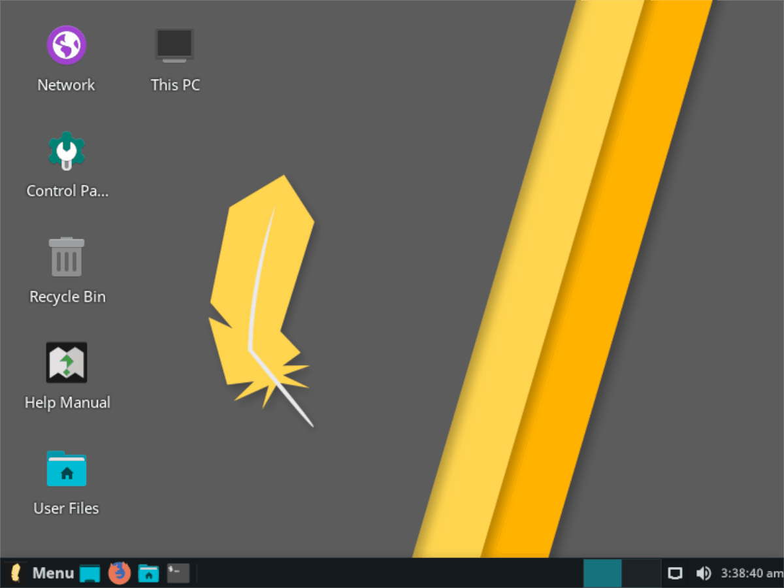Click the Show Desktop taskbar icon
Screen dimensions: 784x588
(90, 574)
